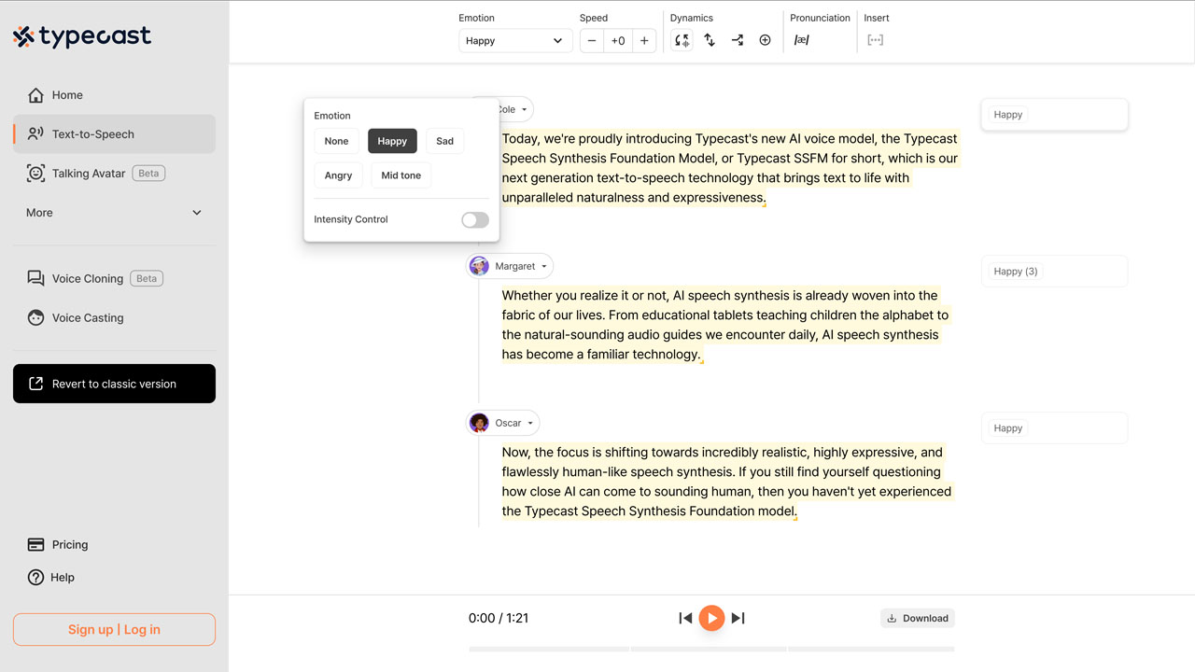Open the /æ/ Pronunciation tool

[801, 39]
